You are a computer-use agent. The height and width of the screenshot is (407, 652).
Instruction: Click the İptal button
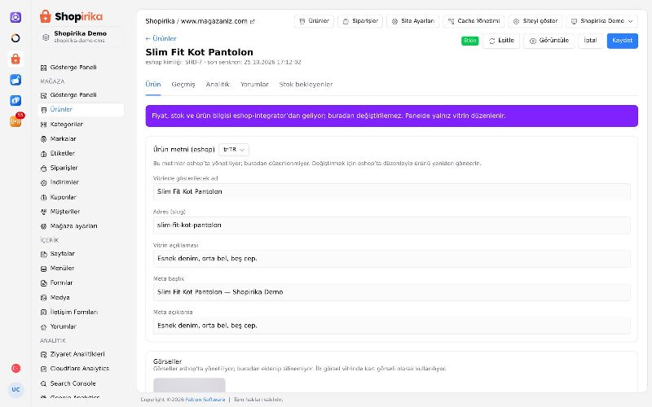[590, 41]
